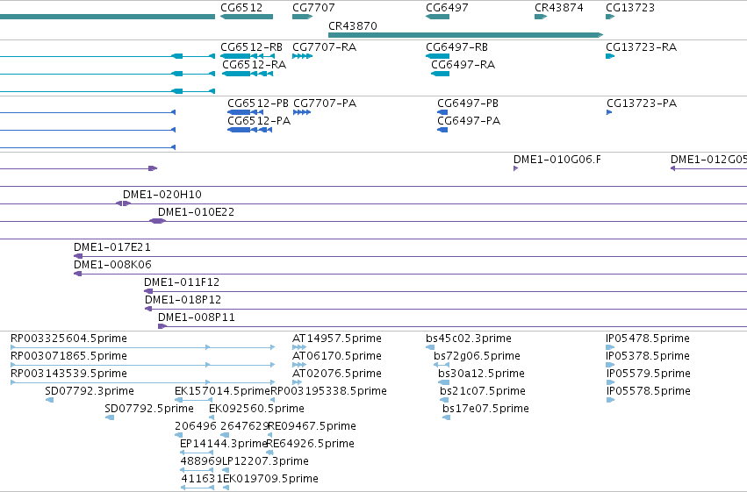
Task: Click the DME1-010G06.F feature label
Action: pos(557,160)
